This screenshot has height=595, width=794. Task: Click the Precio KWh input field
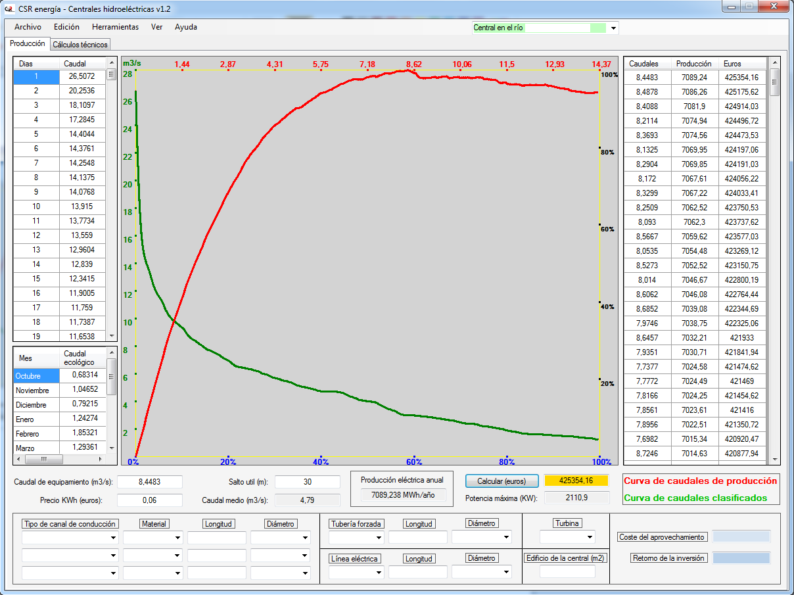tap(150, 500)
